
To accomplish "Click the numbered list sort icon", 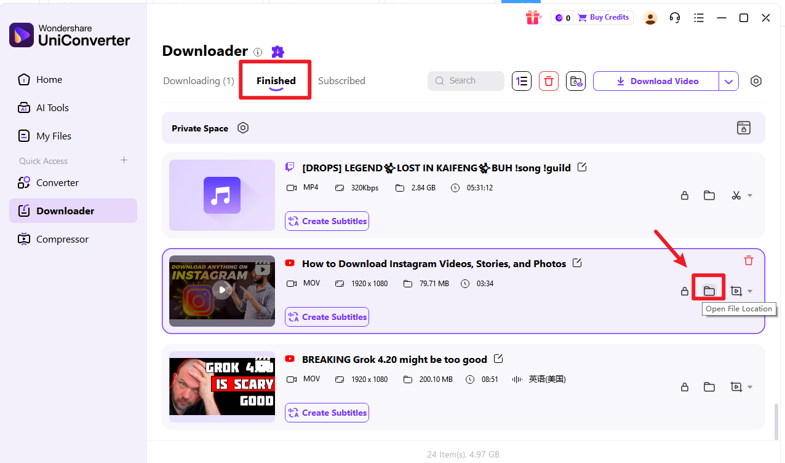I will [x=522, y=81].
